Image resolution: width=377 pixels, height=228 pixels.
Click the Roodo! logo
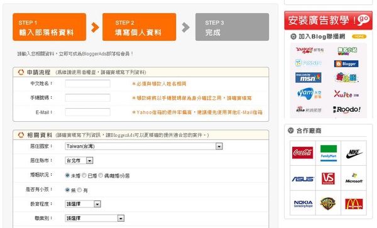347,109
